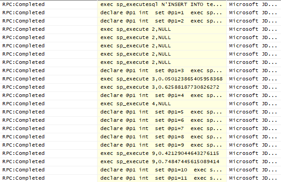Select 'Microsoft JD...' in the @p1=9 row
281x182 pixels.
[x=253, y=145]
